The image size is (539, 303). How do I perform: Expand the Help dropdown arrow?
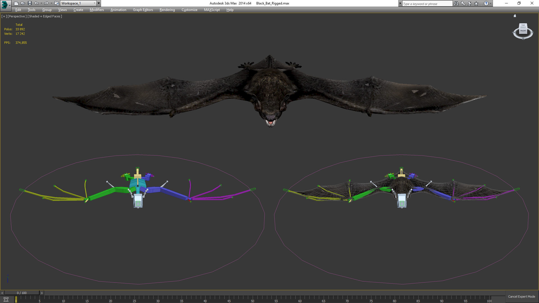(x=491, y=3)
